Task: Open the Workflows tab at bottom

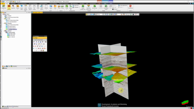Action: [x=15, y=107]
